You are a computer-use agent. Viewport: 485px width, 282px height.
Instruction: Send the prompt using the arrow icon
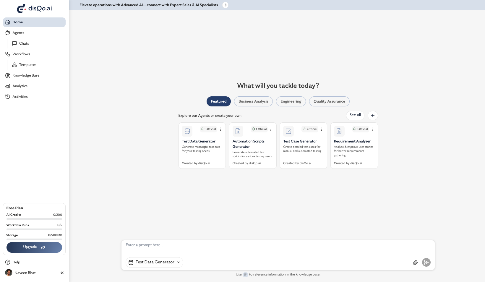[x=426, y=262]
